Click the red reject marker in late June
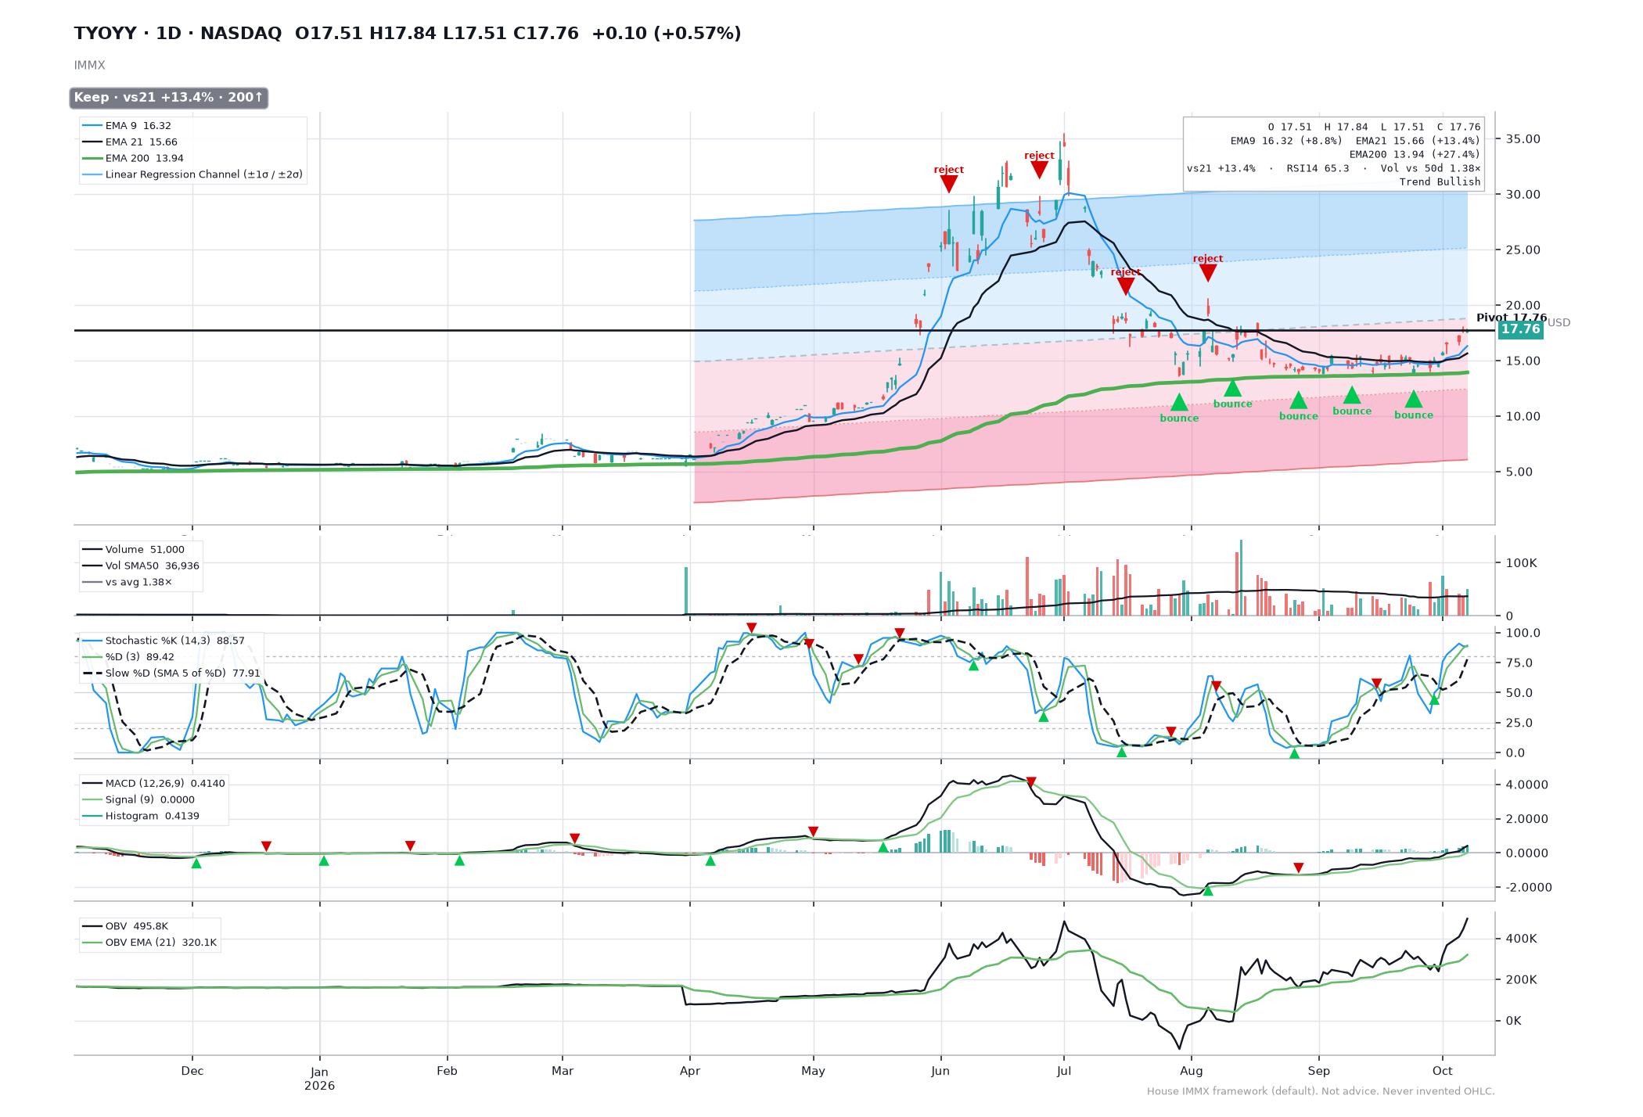 point(1039,170)
